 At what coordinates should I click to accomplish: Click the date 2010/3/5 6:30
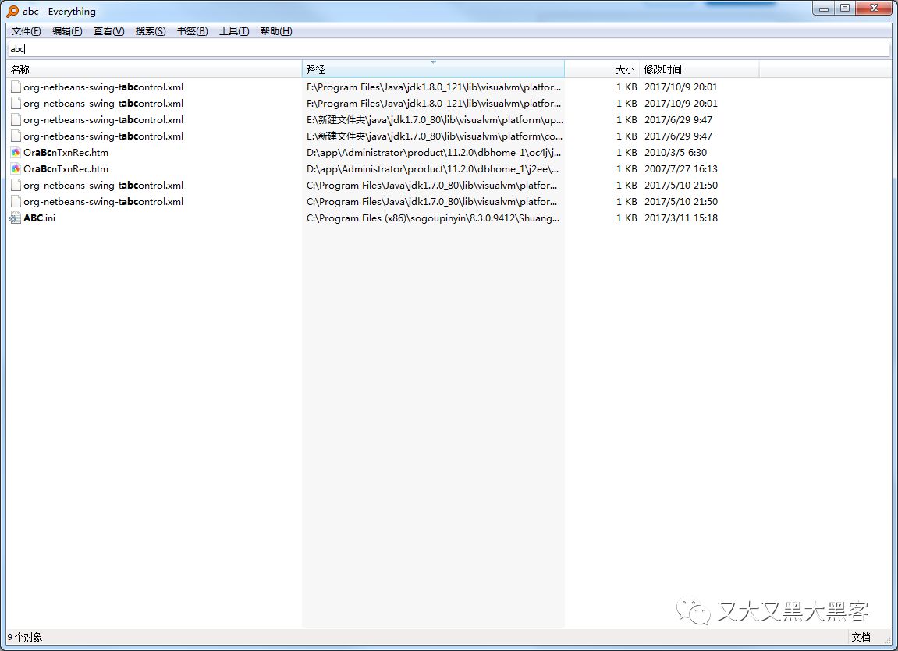pyautogui.click(x=676, y=153)
